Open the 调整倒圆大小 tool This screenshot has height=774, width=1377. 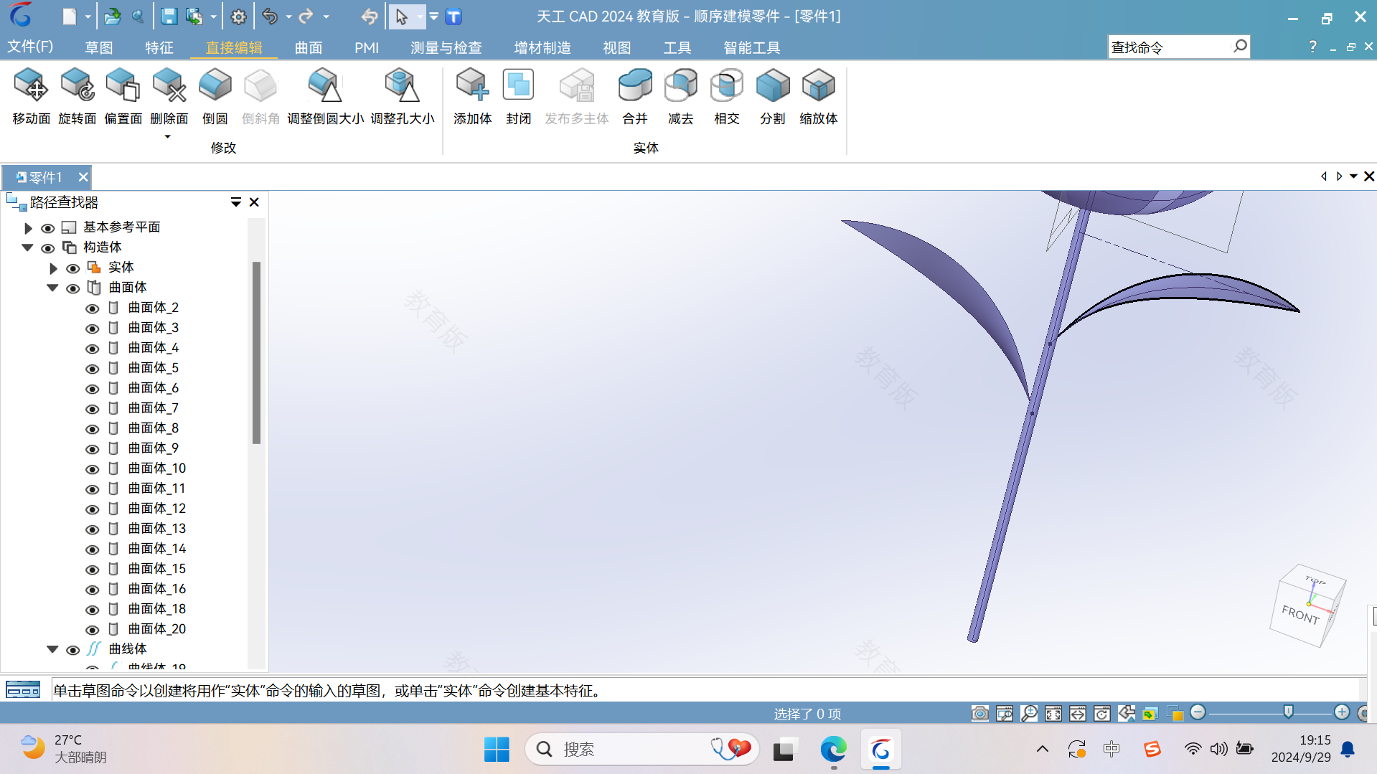[x=325, y=97]
